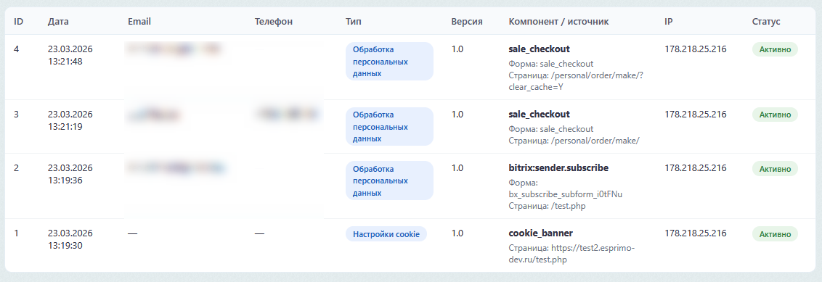
Task: Click IP 178.218.25.216 in row 2
Action: pos(696,168)
